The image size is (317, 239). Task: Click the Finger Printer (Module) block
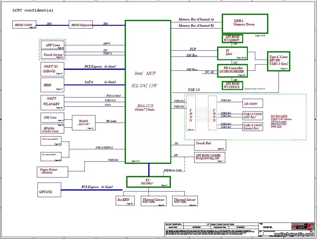52,172
